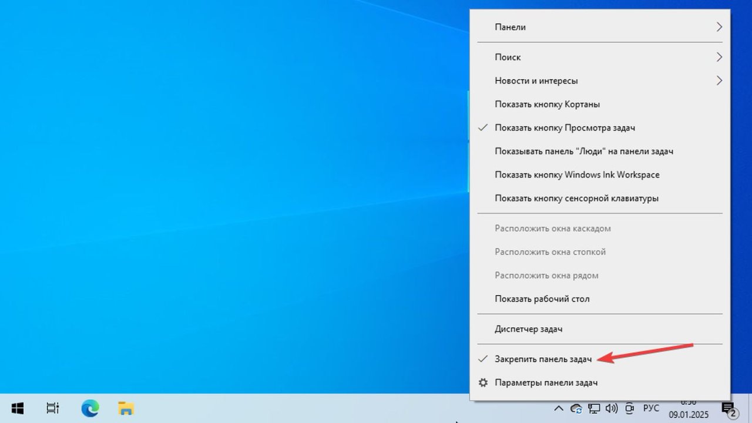752x423 pixels.
Task: Open network status tray icon
Action: click(x=594, y=408)
